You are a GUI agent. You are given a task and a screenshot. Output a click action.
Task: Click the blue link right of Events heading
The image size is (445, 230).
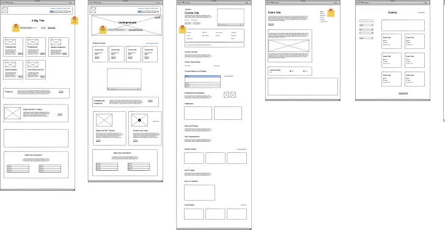pyautogui.click(x=421, y=12)
